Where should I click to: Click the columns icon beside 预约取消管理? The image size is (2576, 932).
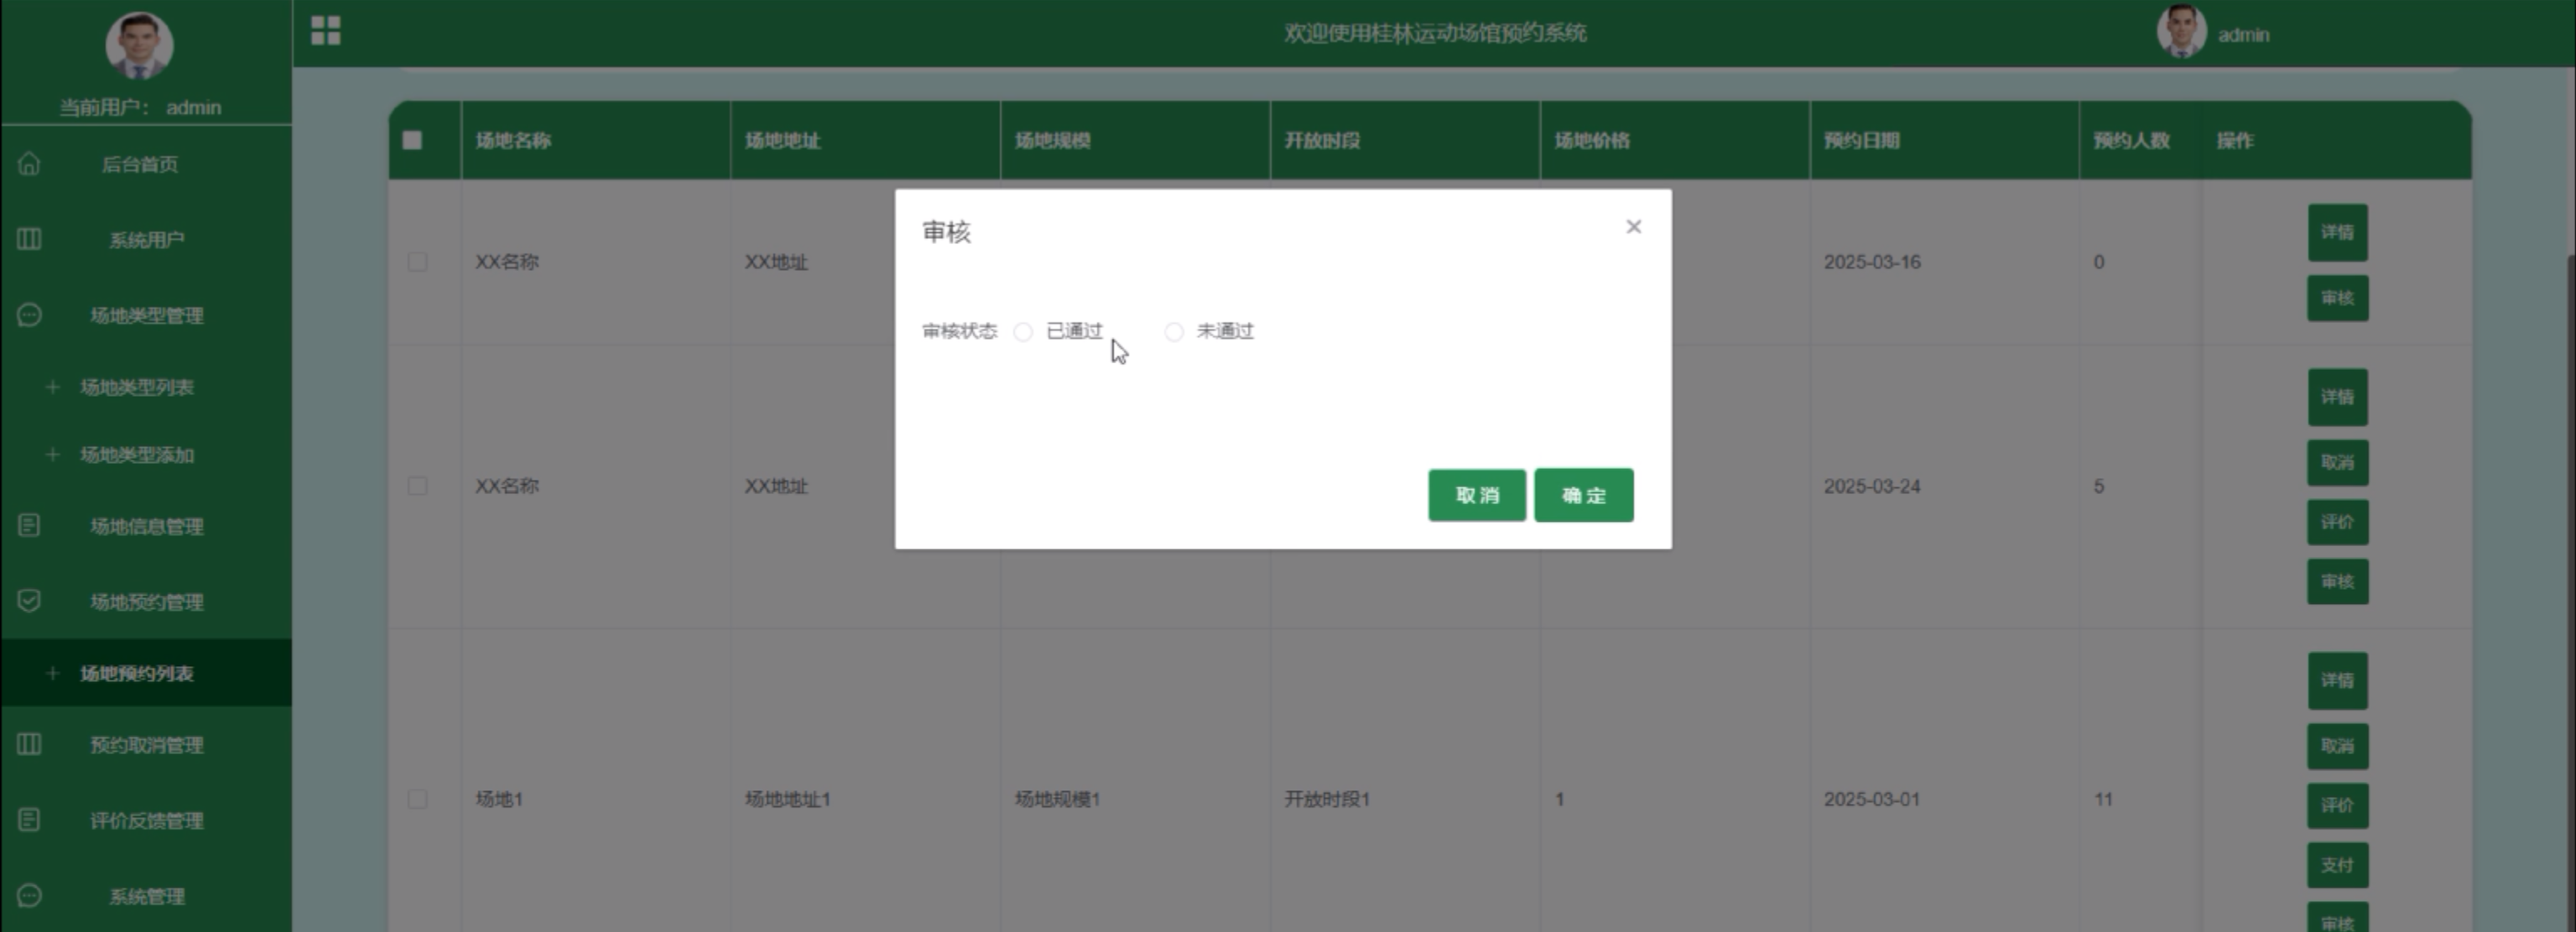click(29, 744)
